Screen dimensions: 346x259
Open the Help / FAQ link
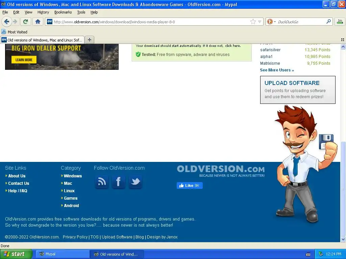[x=18, y=191]
